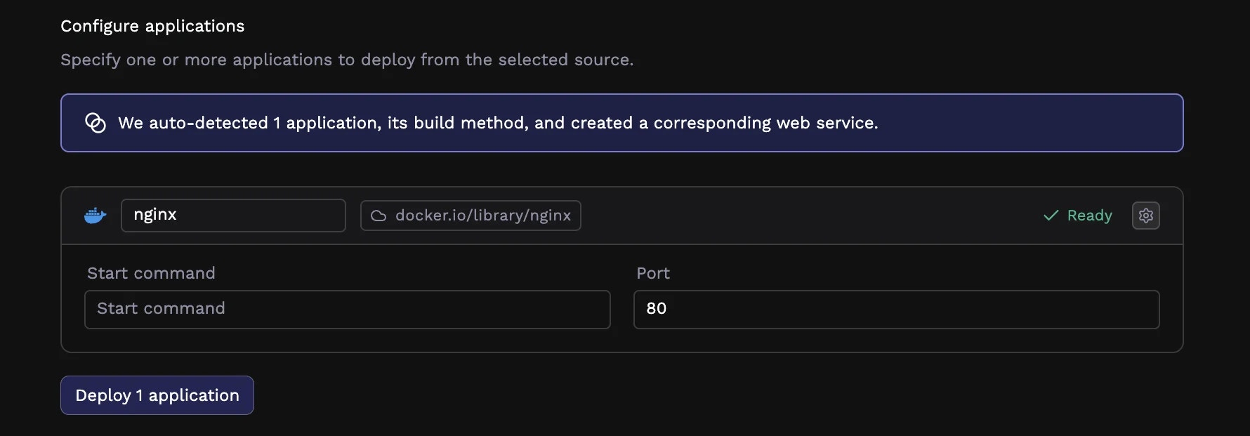This screenshot has height=436, width=1250.
Task: Click the banner text about auto-detected application
Action: 498,122
